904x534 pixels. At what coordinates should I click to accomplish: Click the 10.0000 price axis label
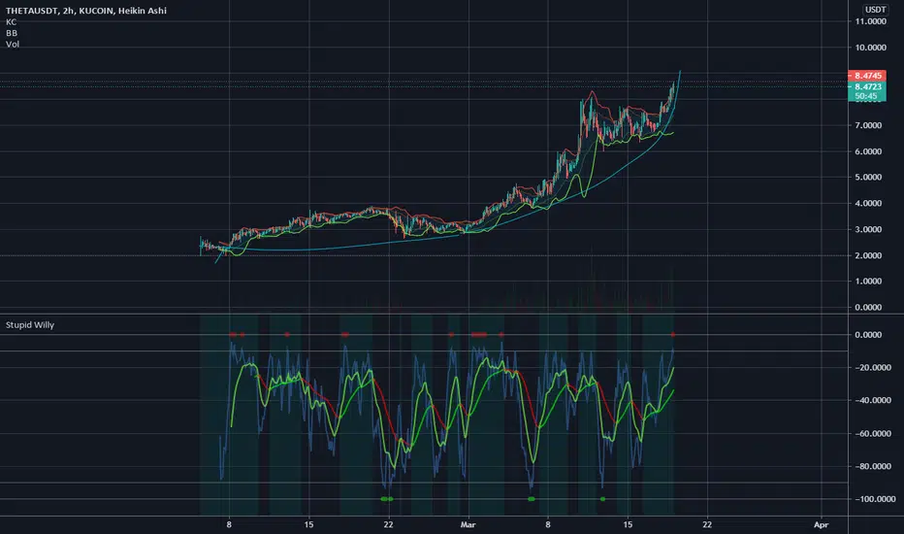870,48
